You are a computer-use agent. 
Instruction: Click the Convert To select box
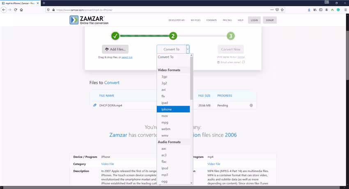coord(173,49)
